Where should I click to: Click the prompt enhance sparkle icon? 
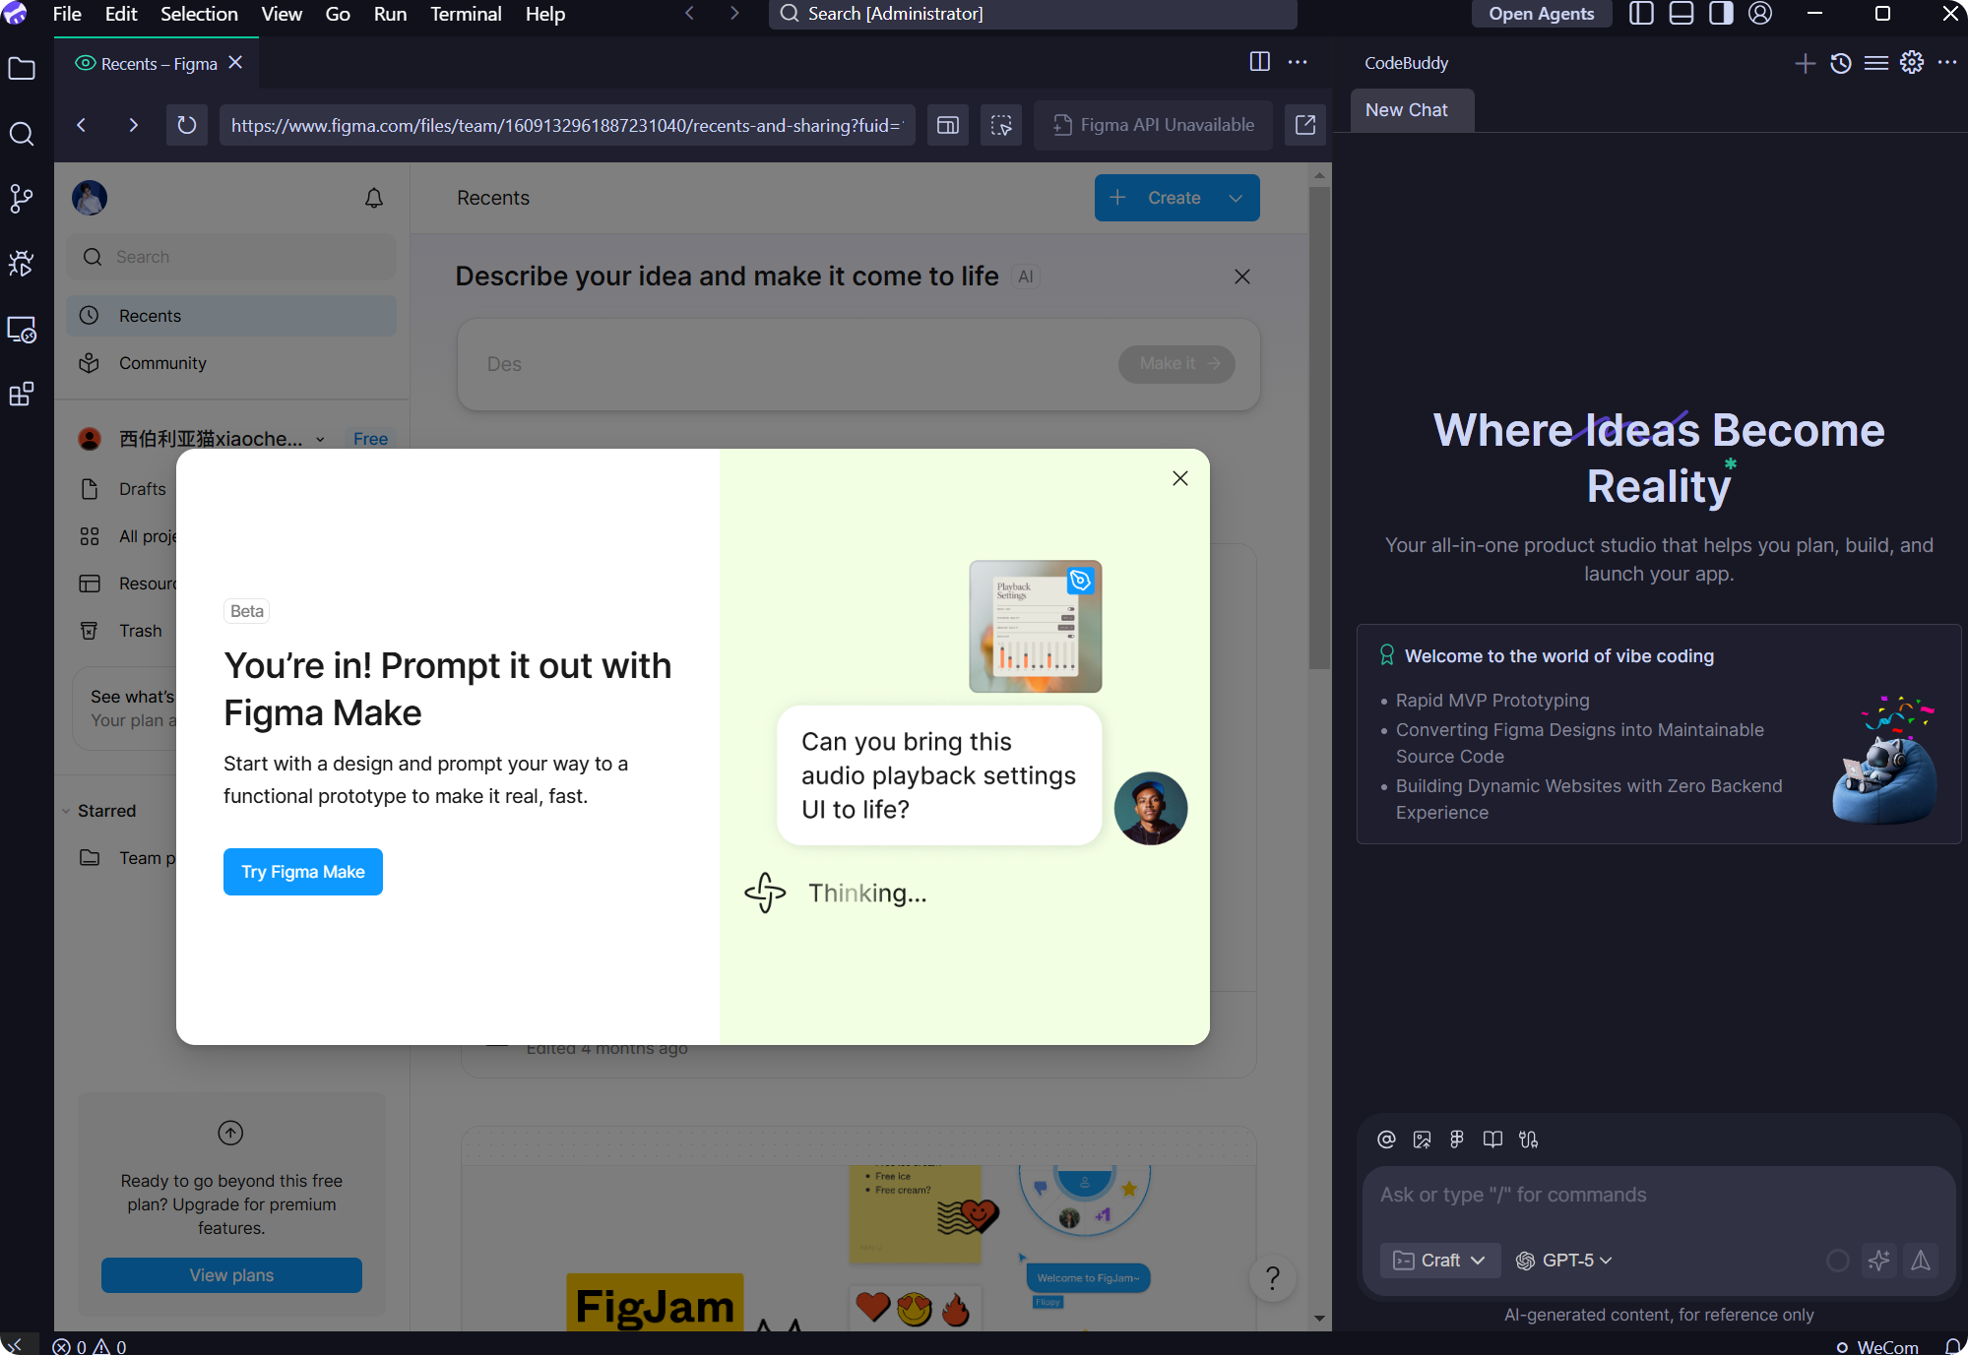(1879, 1261)
